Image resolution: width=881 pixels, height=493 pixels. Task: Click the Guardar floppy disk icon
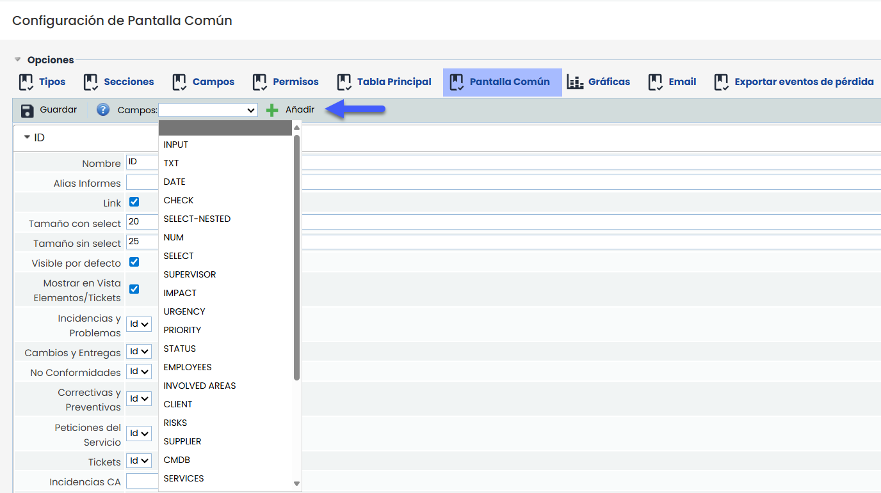(27, 110)
